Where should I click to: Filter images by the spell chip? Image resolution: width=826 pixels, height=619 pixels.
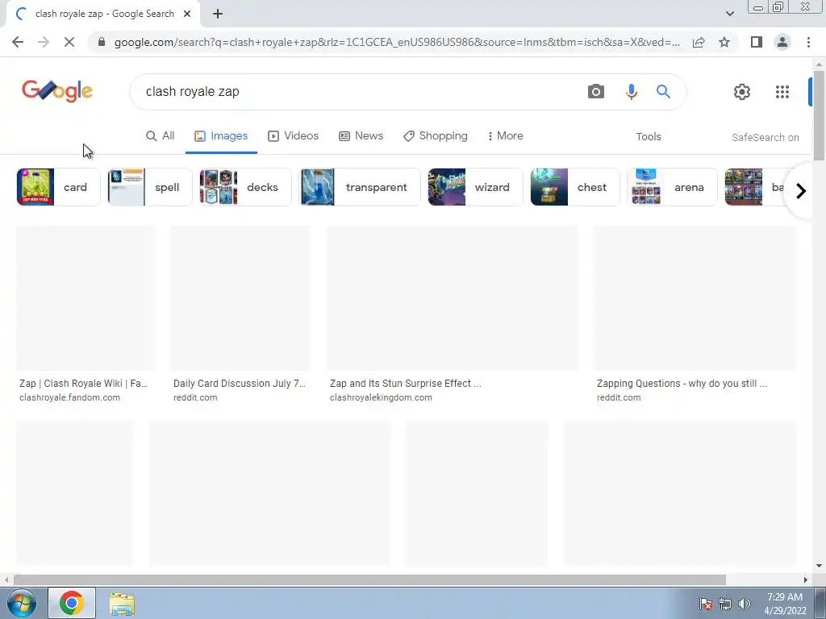point(150,187)
